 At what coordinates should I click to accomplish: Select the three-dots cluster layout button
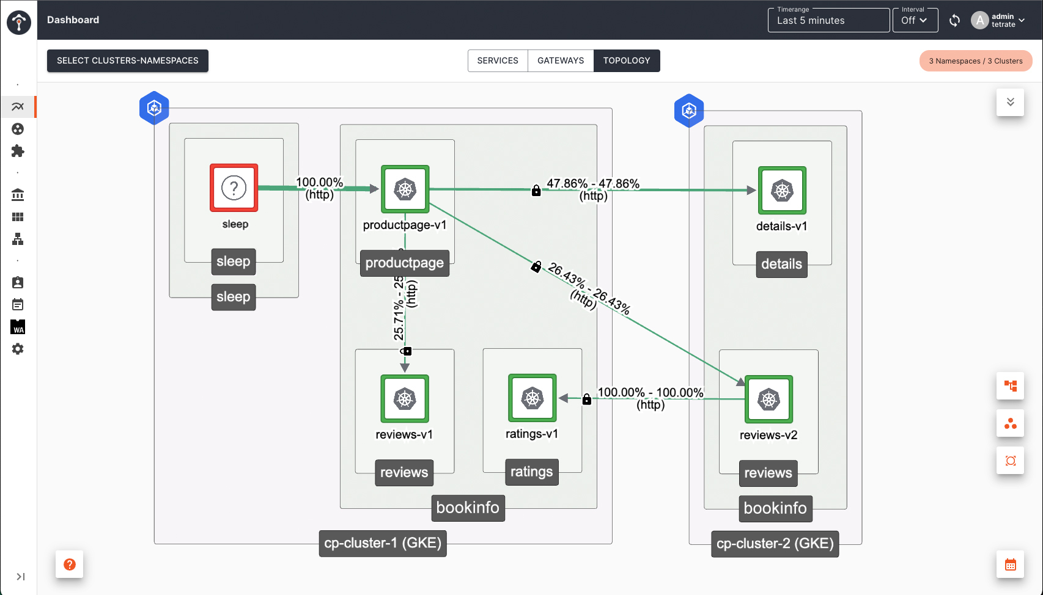[x=1011, y=423]
